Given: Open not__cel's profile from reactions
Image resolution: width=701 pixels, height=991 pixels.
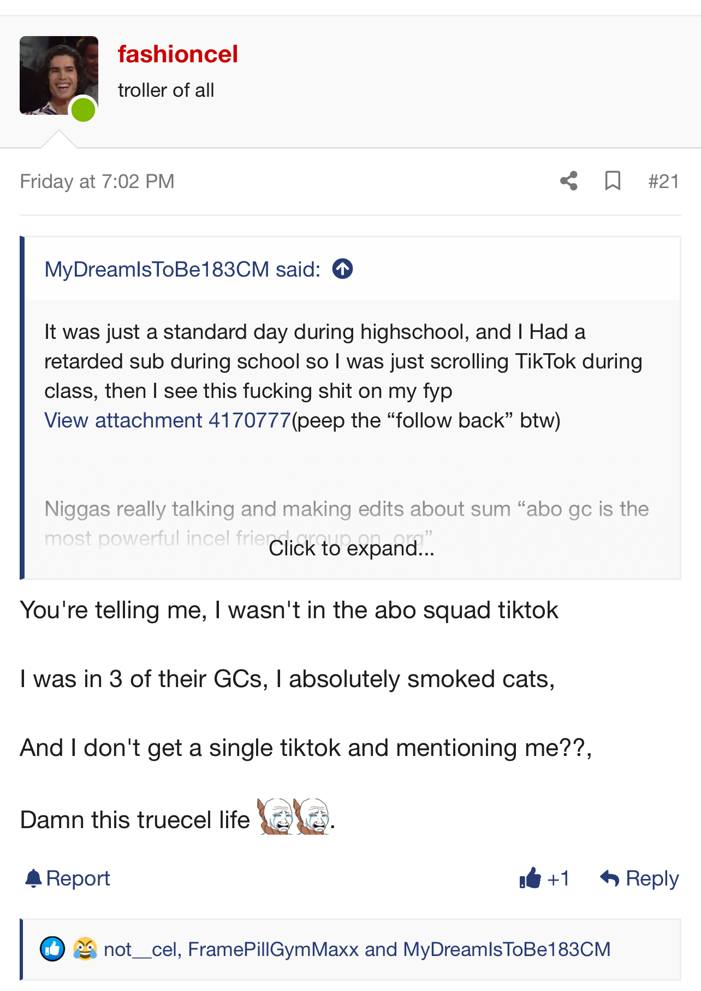Looking at the screenshot, I should [x=142, y=949].
